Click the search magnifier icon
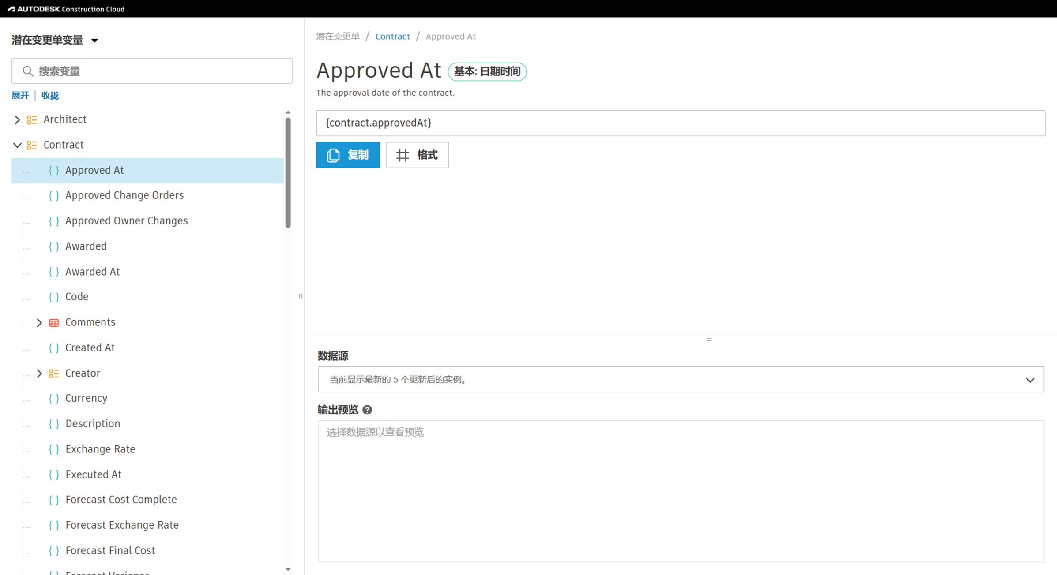The height and width of the screenshot is (575, 1057). pos(28,71)
